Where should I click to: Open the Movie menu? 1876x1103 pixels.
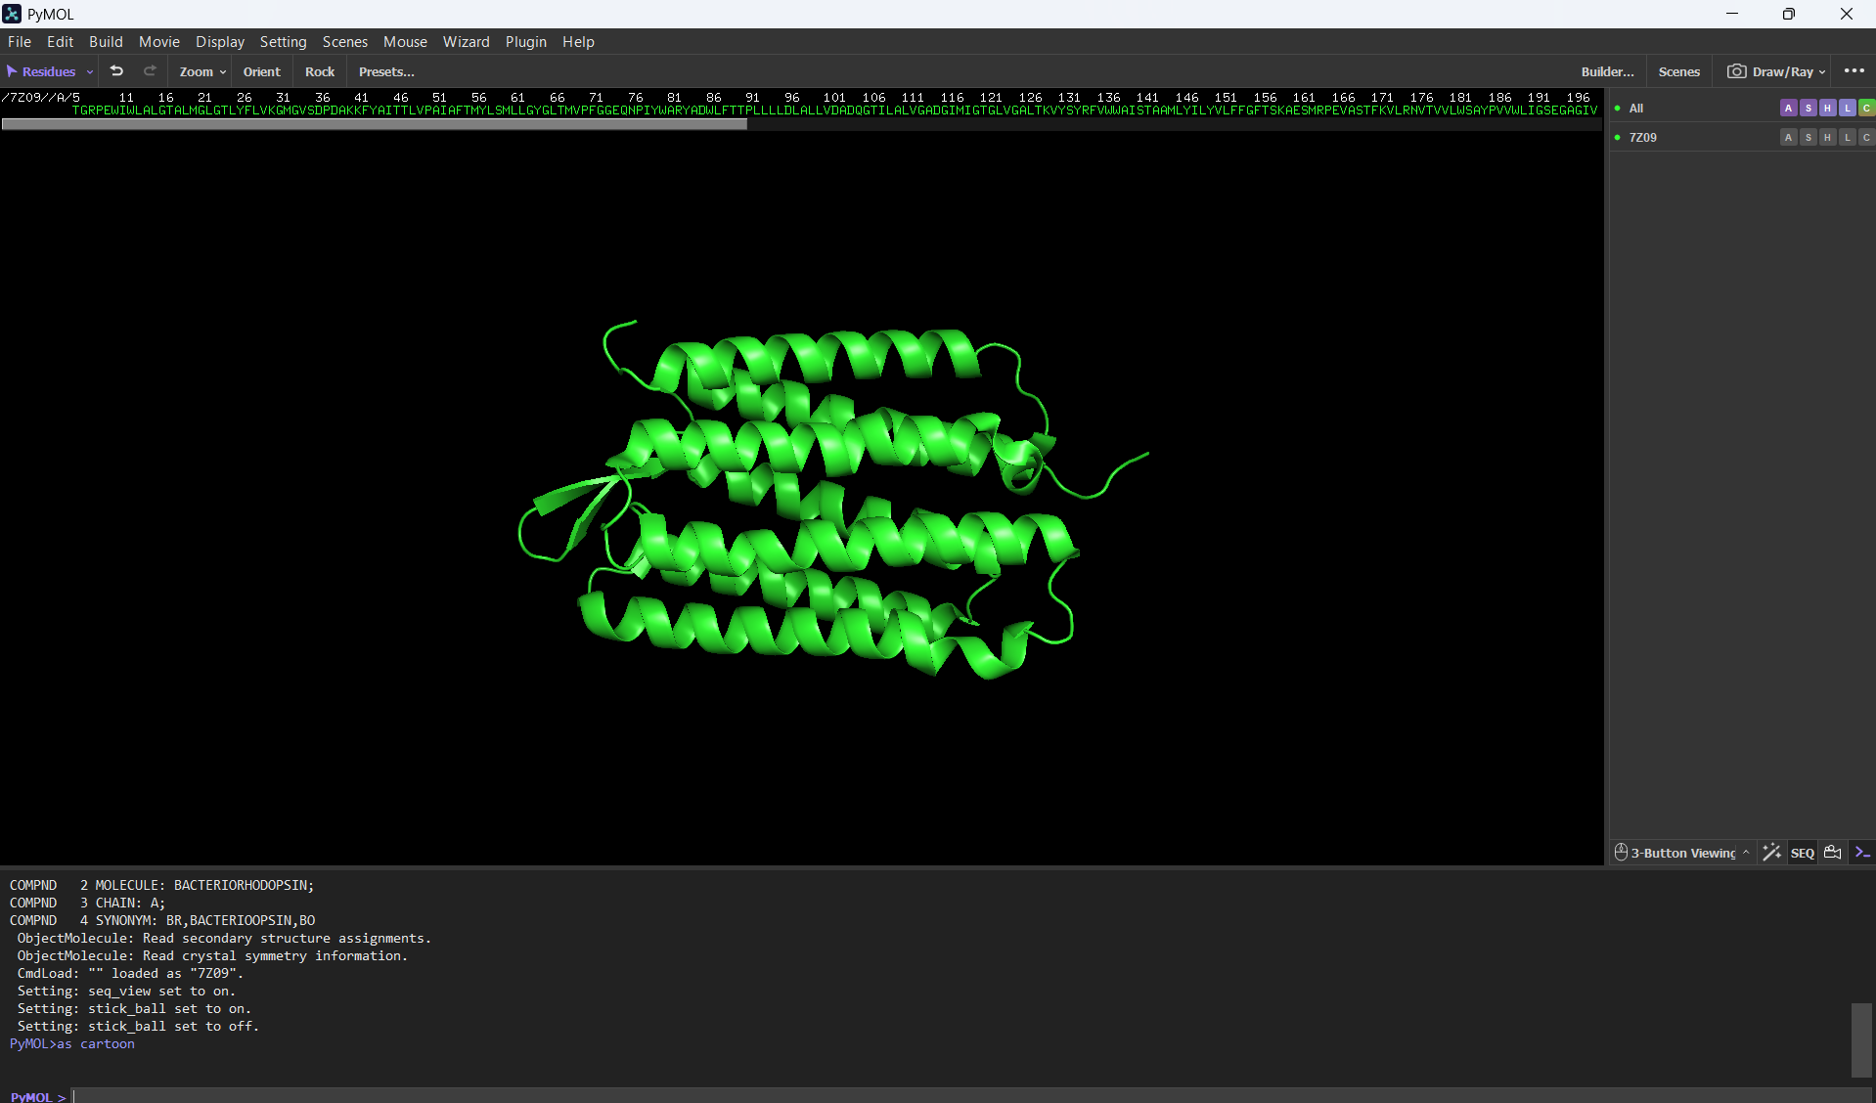pos(159,42)
